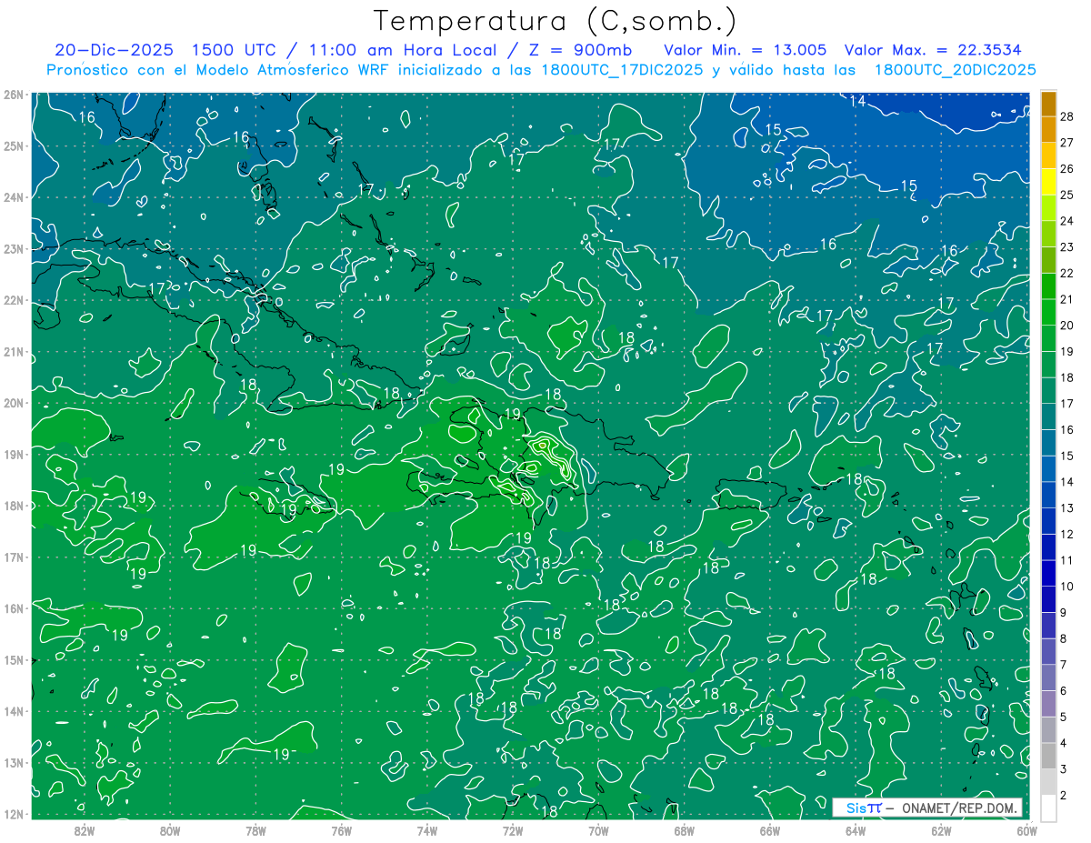Click the '80W' longitude axis label

point(170,830)
